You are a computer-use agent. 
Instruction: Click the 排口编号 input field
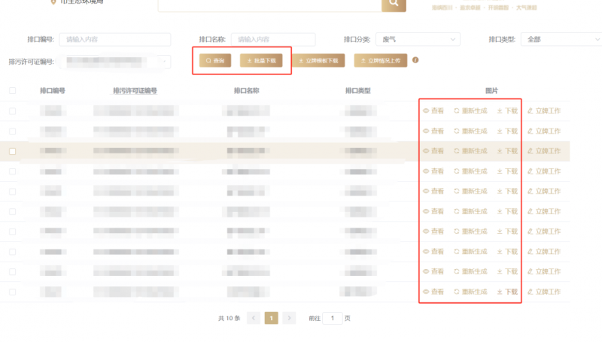tap(125, 39)
